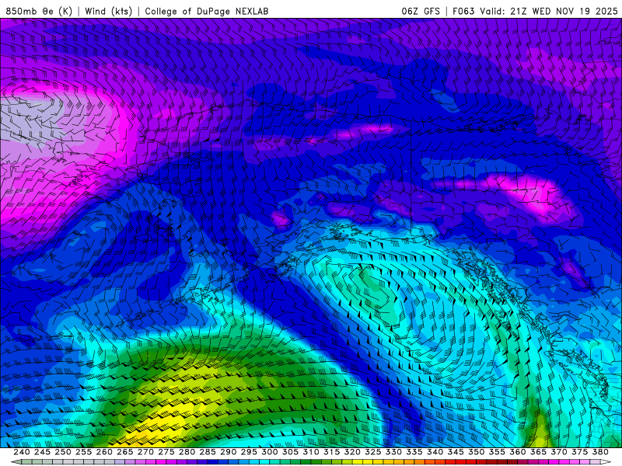Click the 370 scale label
This screenshot has height=466, width=622.
tap(559, 452)
